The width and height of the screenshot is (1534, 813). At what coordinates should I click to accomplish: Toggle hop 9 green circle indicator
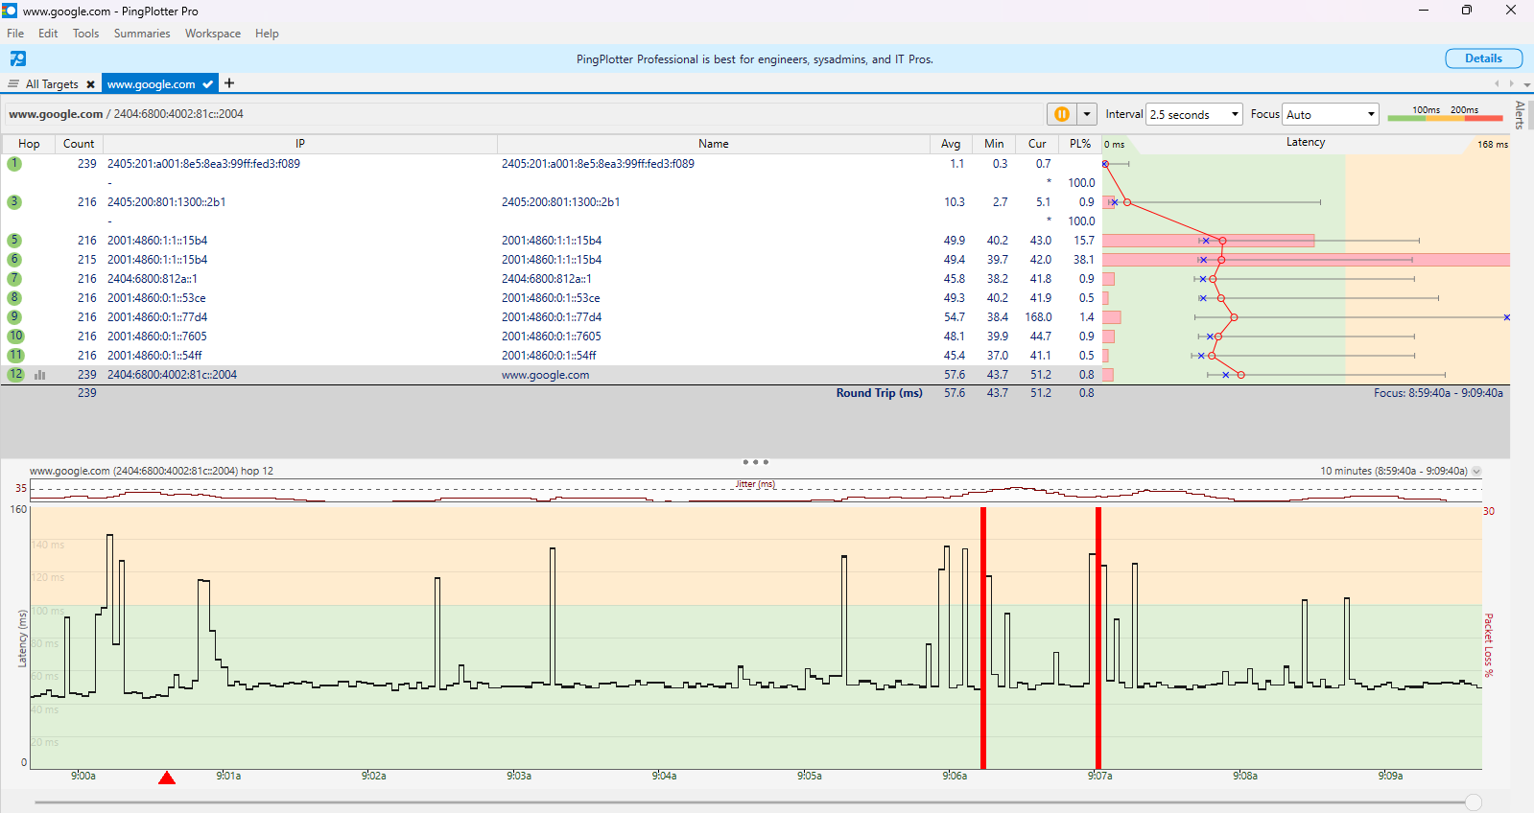[14, 317]
